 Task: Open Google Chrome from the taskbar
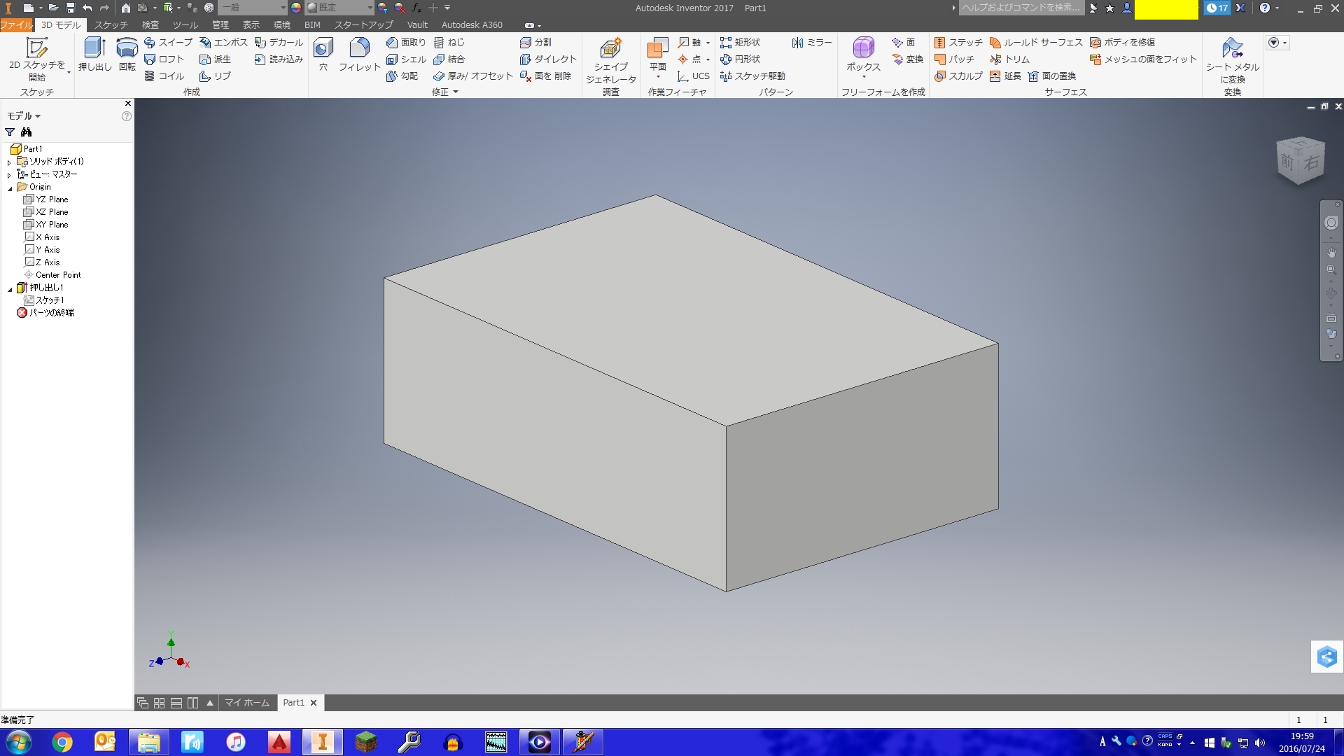click(x=62, y=742)
